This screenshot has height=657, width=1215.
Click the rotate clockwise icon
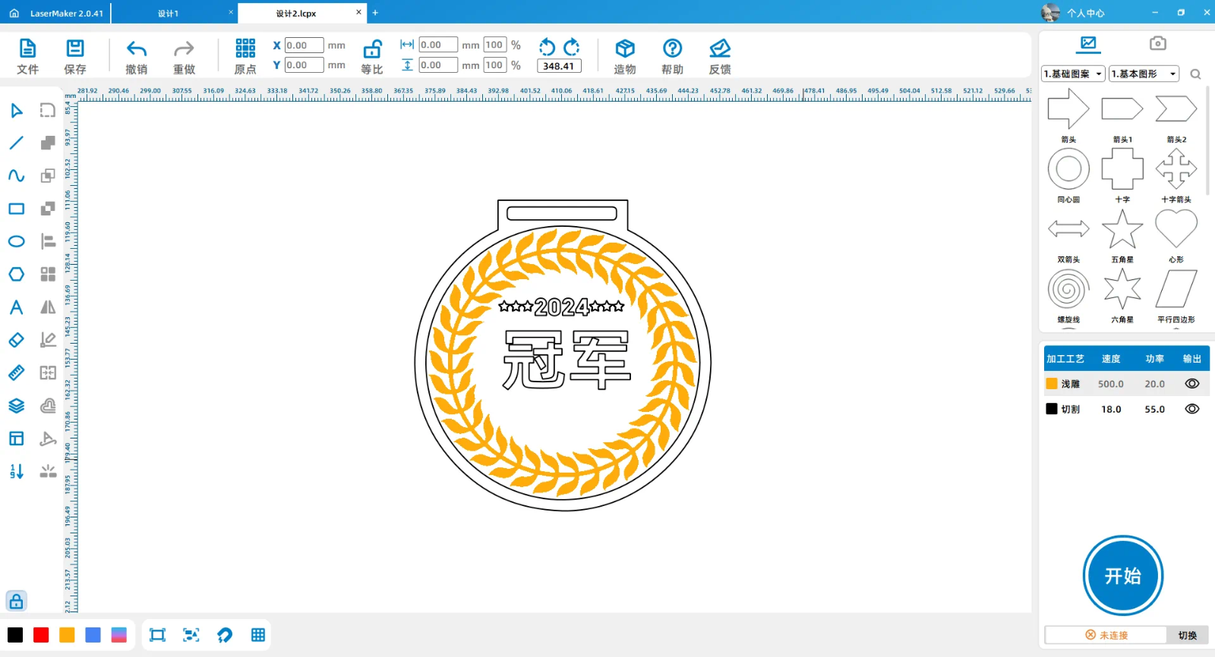[x=572, y=47]
